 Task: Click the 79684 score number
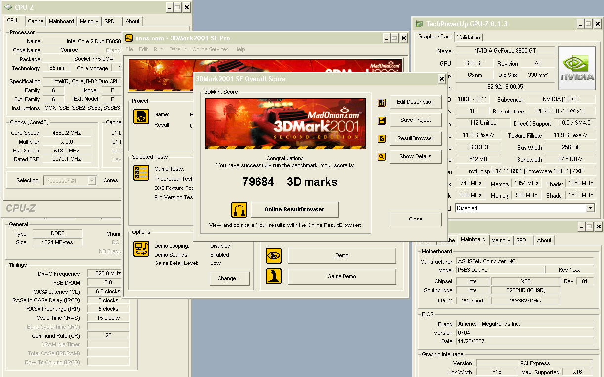click(x=258, y=182)
